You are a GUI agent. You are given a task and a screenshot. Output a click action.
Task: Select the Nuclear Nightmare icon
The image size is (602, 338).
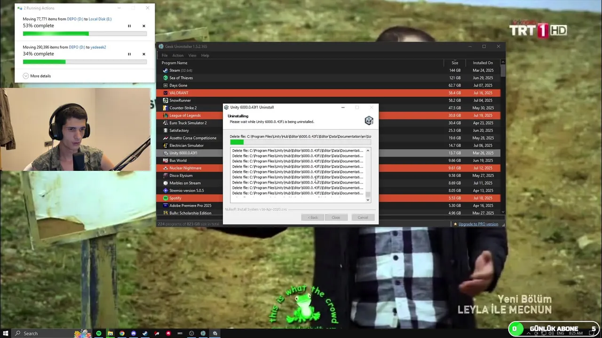165,168
